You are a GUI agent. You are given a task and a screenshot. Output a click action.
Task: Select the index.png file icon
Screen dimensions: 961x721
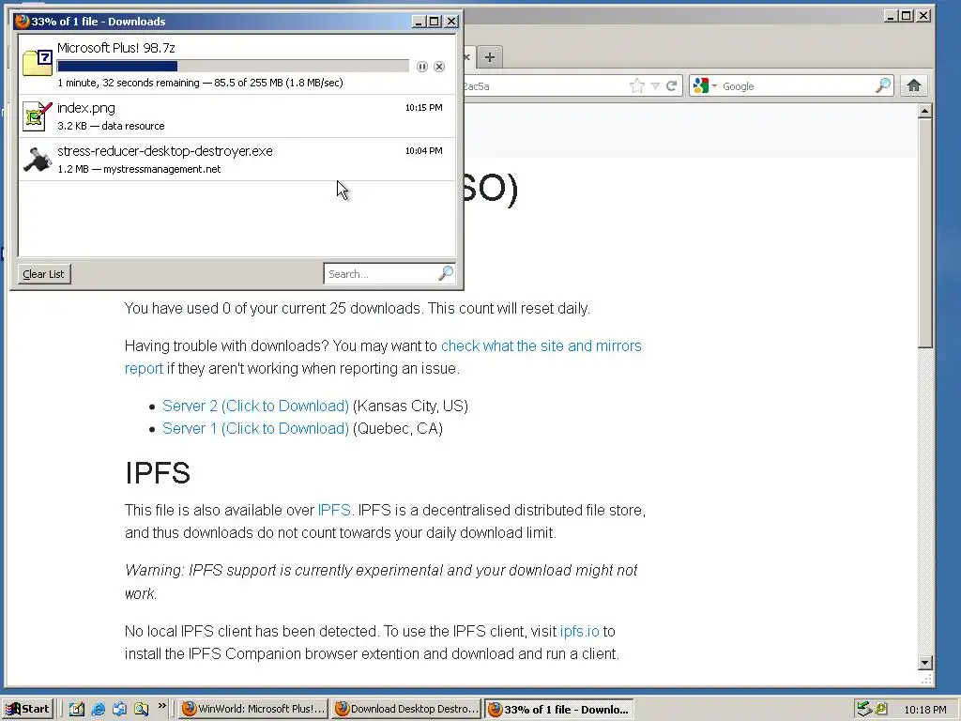pyautogui.click(x=37, y=115)
